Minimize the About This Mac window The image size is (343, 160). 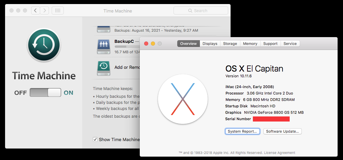coord(153,44)
